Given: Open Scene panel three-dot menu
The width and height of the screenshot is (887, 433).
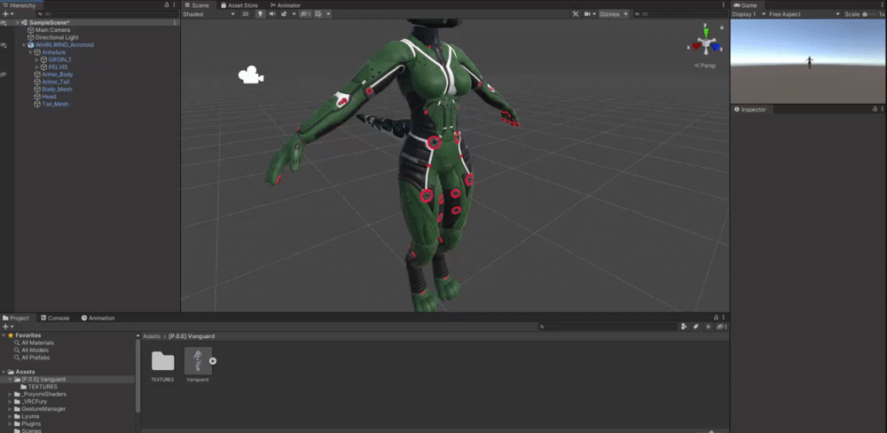Looking at the screenshot, I should (724, 5).
